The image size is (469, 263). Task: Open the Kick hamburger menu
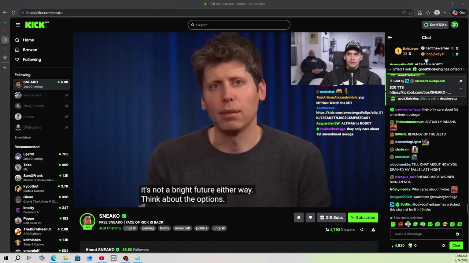click(x=18, y=25)
